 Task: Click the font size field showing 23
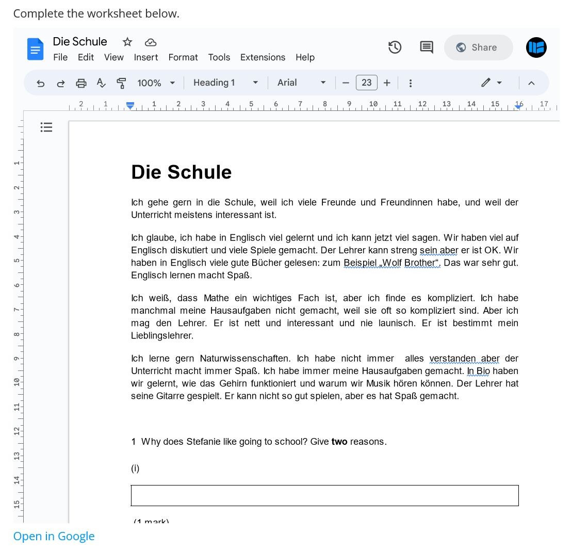point(366,83)
